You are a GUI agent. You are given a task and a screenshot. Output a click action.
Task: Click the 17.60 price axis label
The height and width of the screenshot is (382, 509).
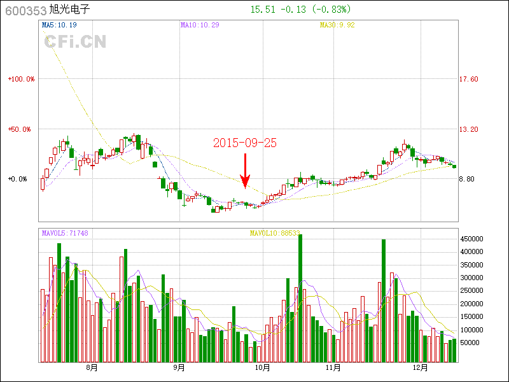click(x=469, y=80)
